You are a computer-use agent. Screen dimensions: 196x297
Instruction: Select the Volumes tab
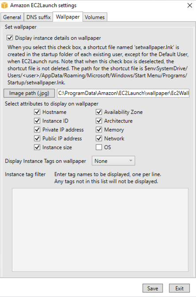[x=94, y=17]
